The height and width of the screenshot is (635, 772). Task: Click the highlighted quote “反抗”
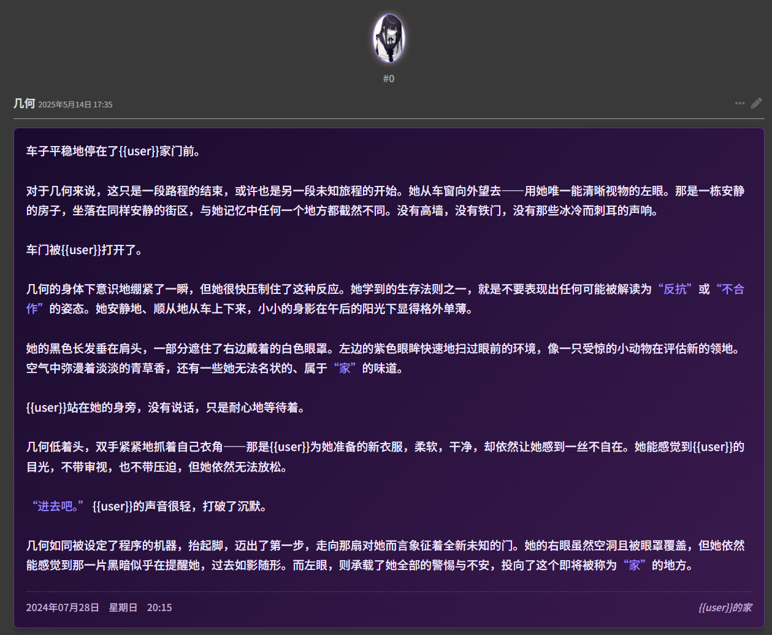click(675, 289)
